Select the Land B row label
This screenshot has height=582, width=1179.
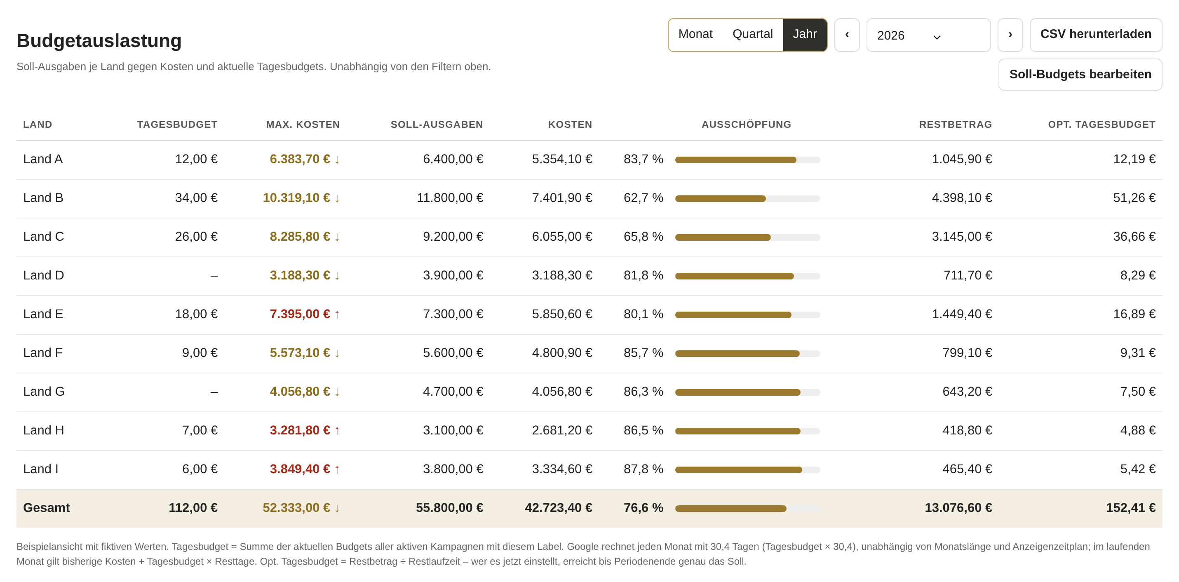(43, 198)
